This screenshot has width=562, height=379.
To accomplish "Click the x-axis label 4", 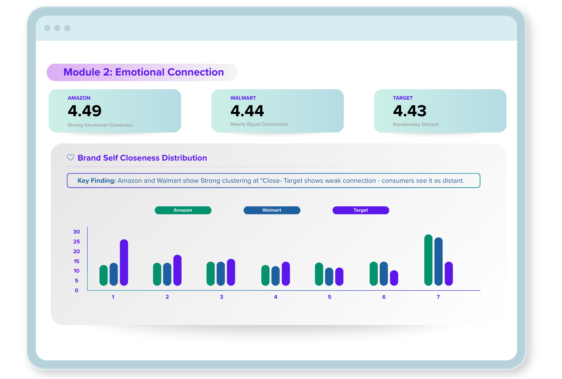I will tap(276, 297).
